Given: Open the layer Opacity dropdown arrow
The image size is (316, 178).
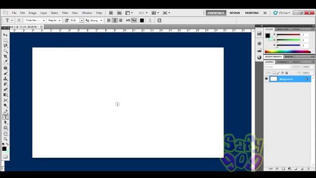Looking at the screenshot, I should (x=312, y=67).
